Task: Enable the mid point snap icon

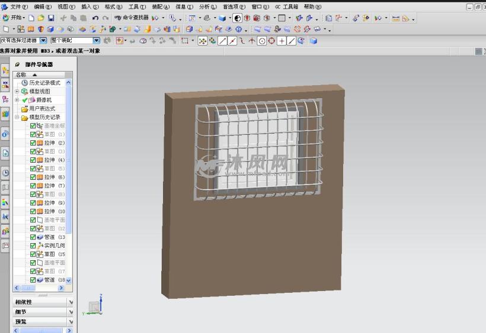Action: [232, 41]
